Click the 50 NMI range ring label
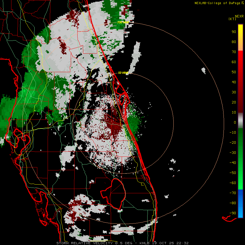This screenshot has width=245, height=245. [x=123, y=73]
